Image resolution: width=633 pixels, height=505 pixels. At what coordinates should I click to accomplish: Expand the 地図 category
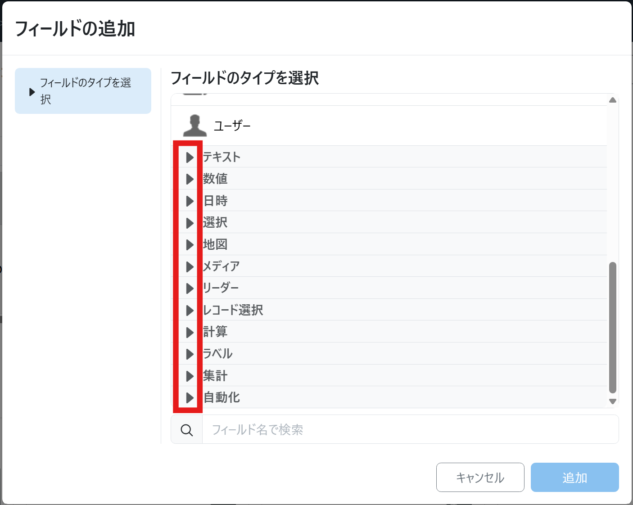point(190,244)
